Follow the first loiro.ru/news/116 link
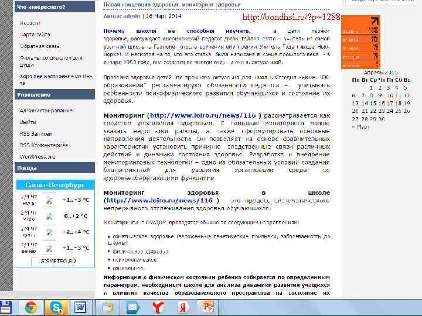Image resolution: width=422 pixels, height=316 pixels. (203, 115)
